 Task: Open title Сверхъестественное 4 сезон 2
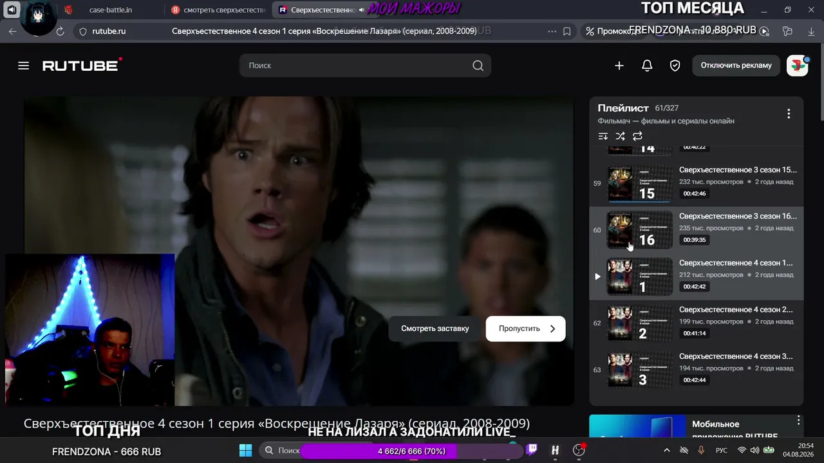point(736,310)
